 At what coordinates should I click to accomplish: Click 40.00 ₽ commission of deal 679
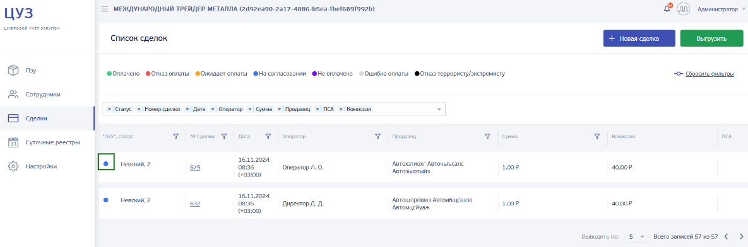(x=622, y=167)
